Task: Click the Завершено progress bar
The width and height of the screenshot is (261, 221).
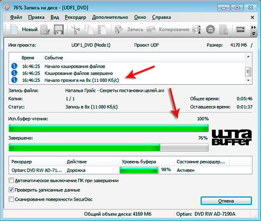Action: [109, 148]
